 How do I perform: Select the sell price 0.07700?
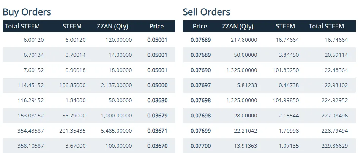coord(201,146)
